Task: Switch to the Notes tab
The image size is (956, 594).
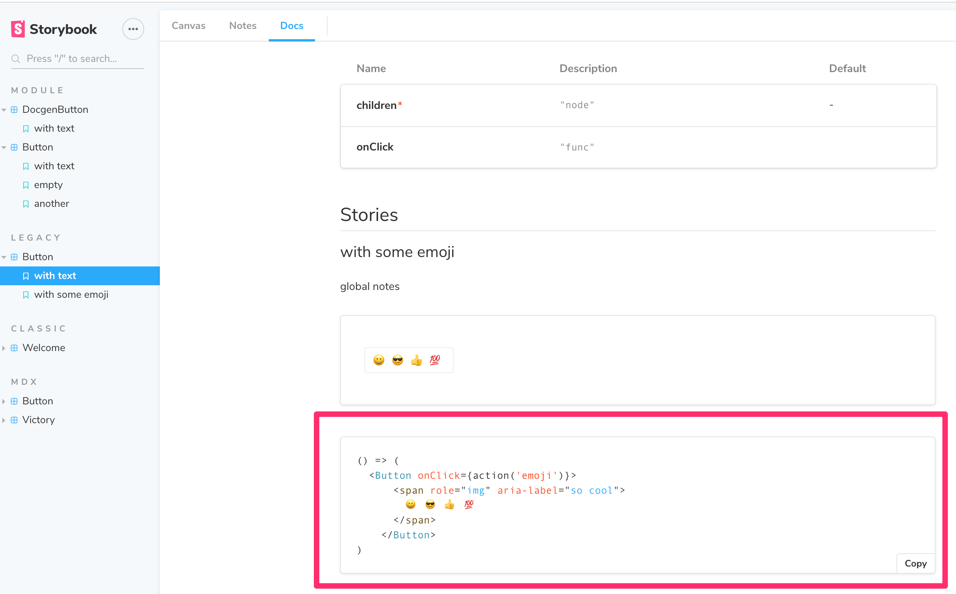Action: point(243,26)
